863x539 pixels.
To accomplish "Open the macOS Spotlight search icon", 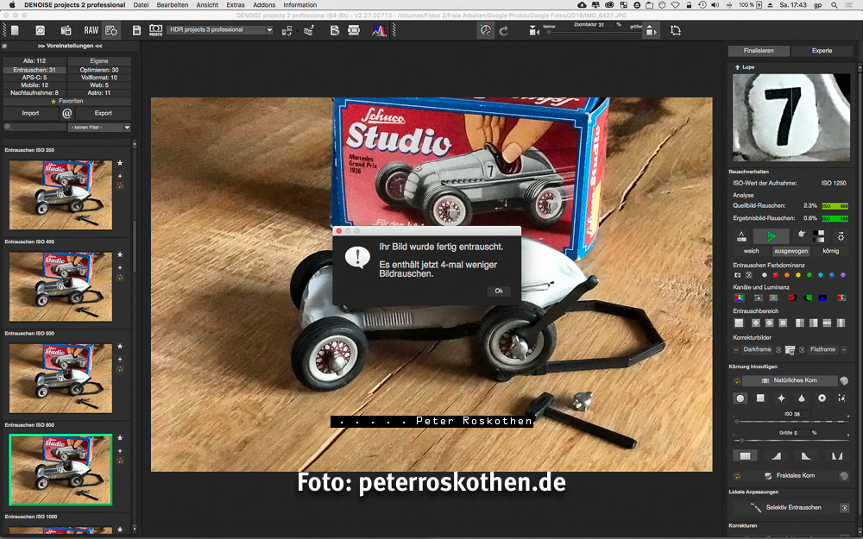I will click(835, 5).
